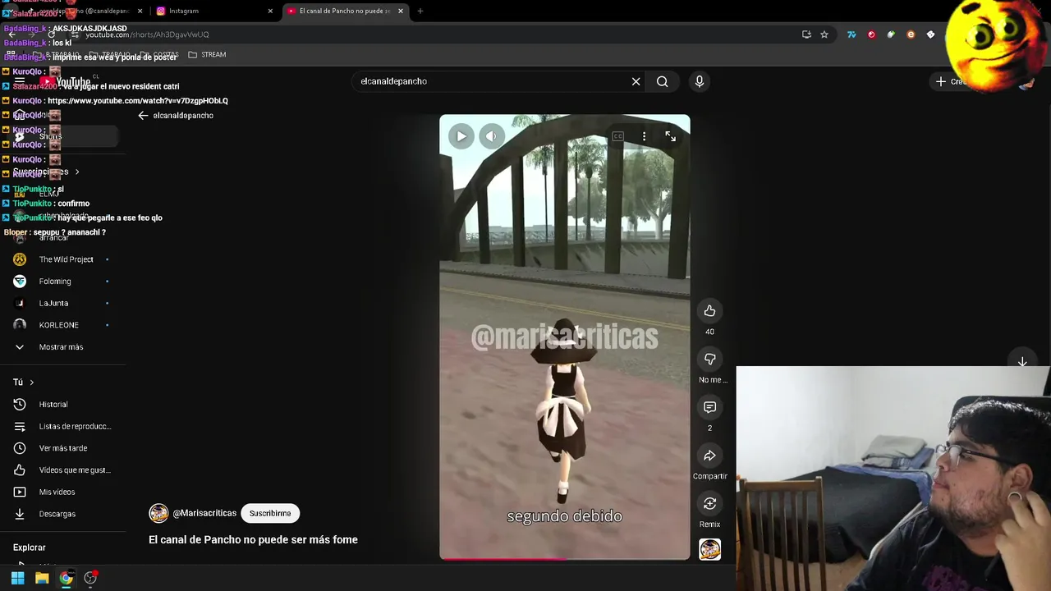This screenshot has width=1051, height=591.
Task: Click the YouTube search field
Action: click(493, 81)
